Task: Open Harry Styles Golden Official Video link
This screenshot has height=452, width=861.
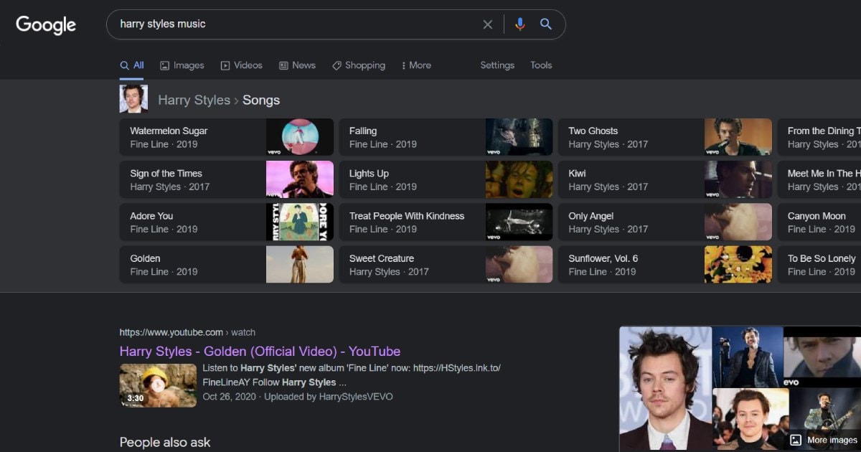Action: point(260,352)
